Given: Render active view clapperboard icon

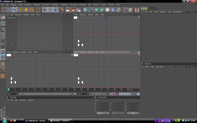Looking at the screenshot, I should (68, 10).
